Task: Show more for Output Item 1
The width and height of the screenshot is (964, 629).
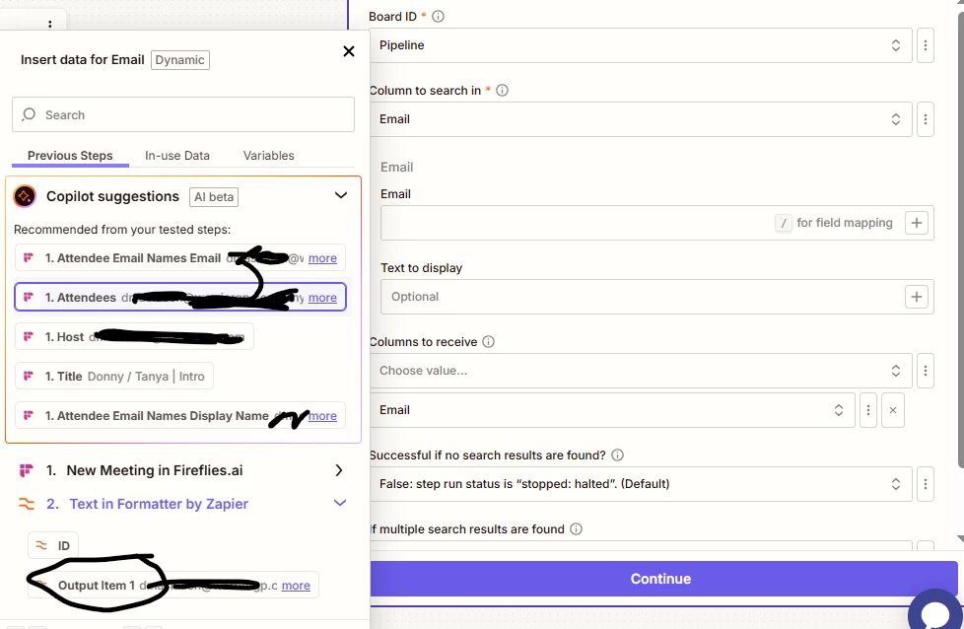Action: point(296,586)
